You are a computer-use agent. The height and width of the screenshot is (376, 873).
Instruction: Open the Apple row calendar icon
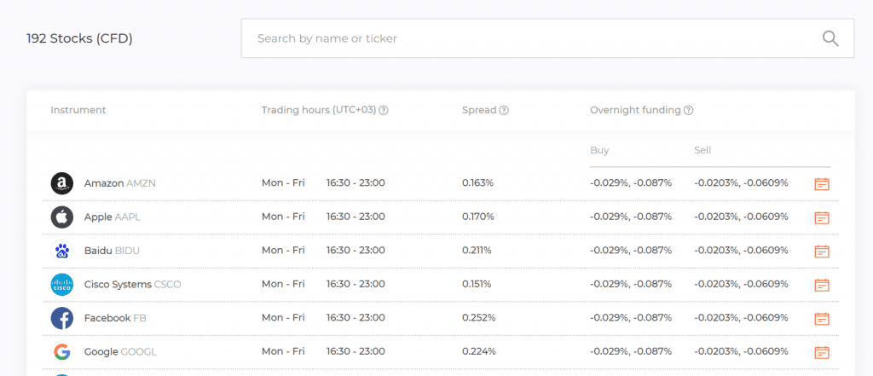tap(822, 217)
